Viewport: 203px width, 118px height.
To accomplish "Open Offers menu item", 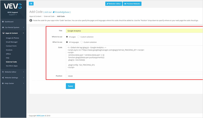I will click(8, 54).
